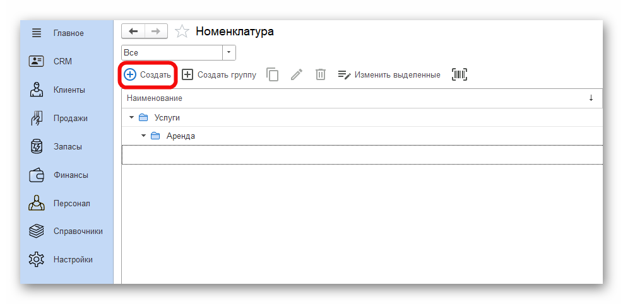Go forward with the right arrow button
The width and height of the screenshot is (623, 304).
click(x=156, y=32)
